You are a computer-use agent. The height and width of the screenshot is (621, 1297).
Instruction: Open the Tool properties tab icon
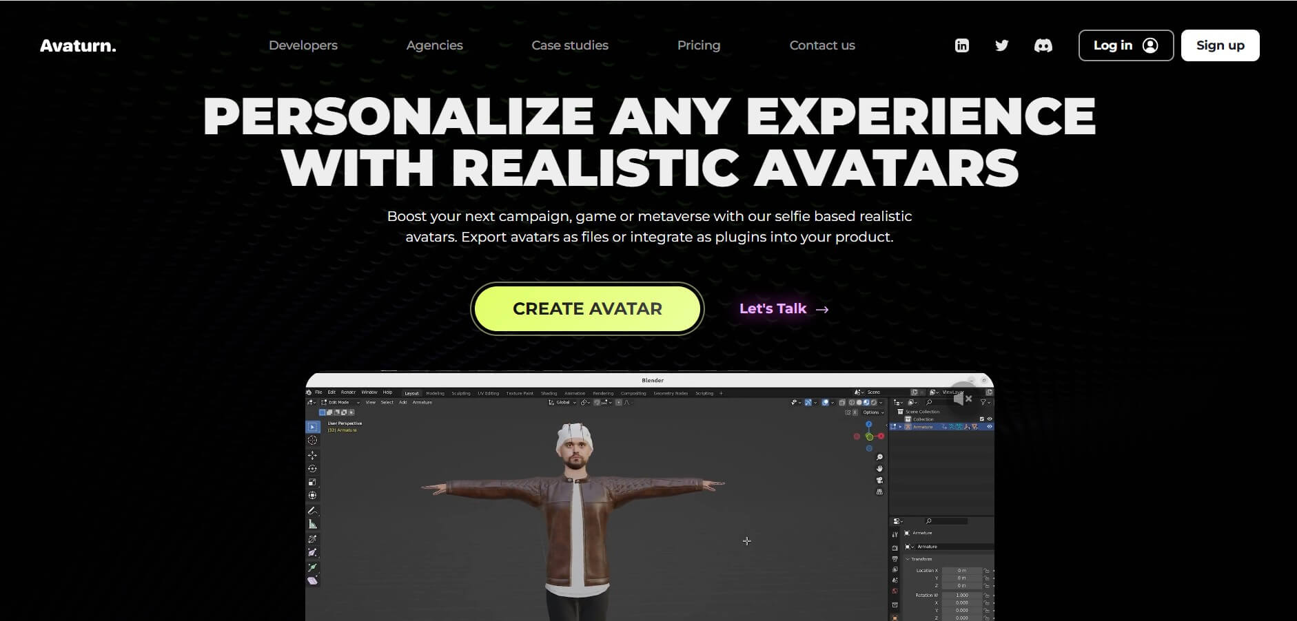pyautogui.click(x=895, y=534)
